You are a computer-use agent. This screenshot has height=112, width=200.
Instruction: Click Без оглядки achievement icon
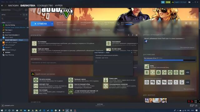(36, 91)
